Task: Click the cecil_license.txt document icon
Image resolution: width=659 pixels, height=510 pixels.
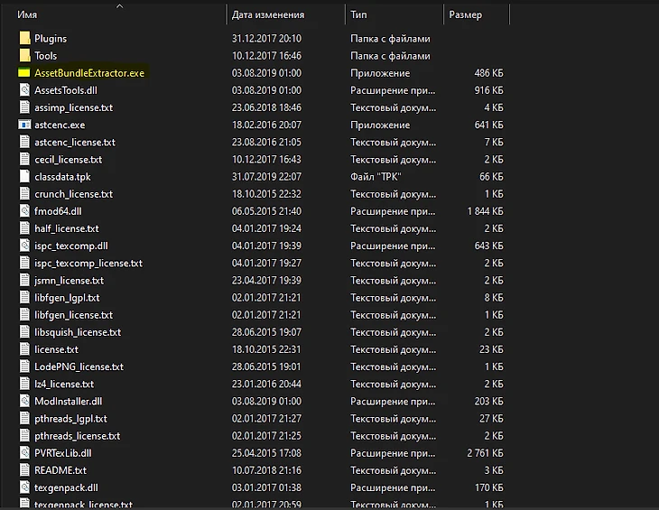Action: click(24, 159)
